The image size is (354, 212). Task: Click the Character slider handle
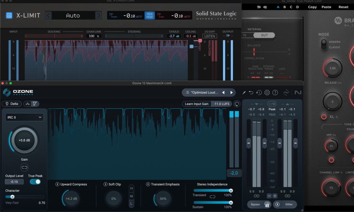pos(12,197)
